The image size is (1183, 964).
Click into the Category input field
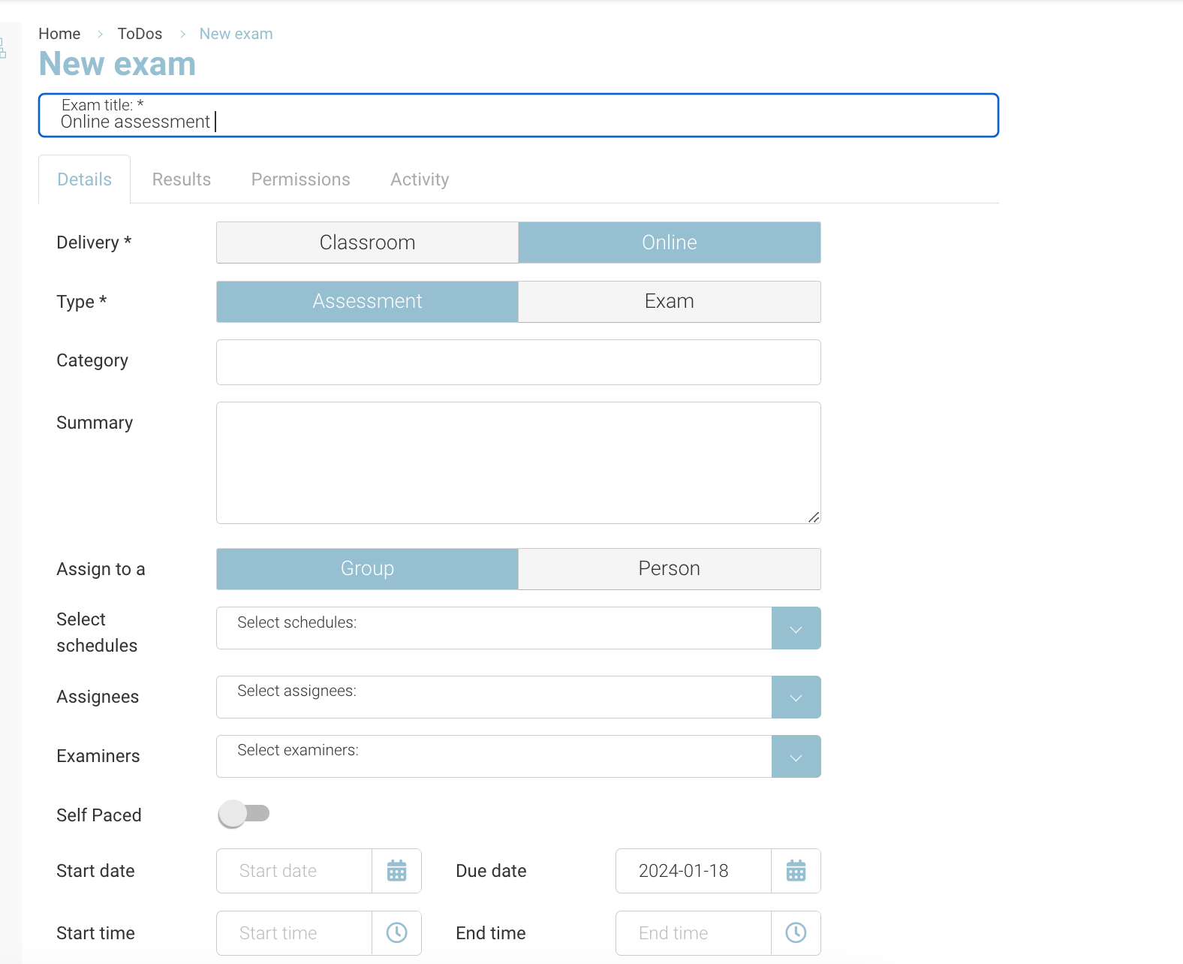(x=518, y=363)
